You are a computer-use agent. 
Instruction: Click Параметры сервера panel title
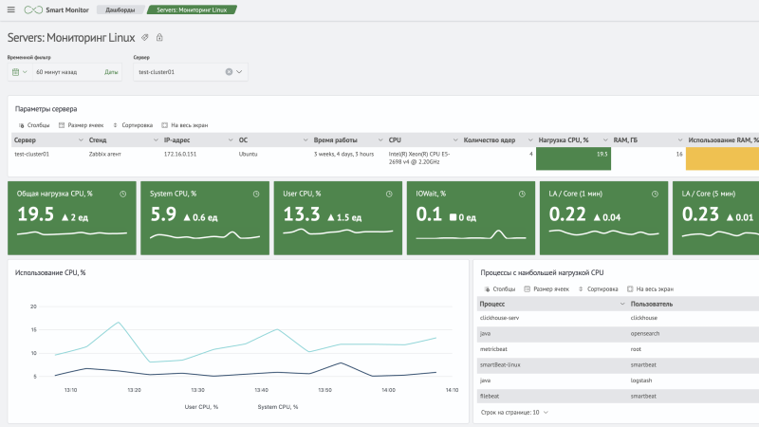(46, 109)
